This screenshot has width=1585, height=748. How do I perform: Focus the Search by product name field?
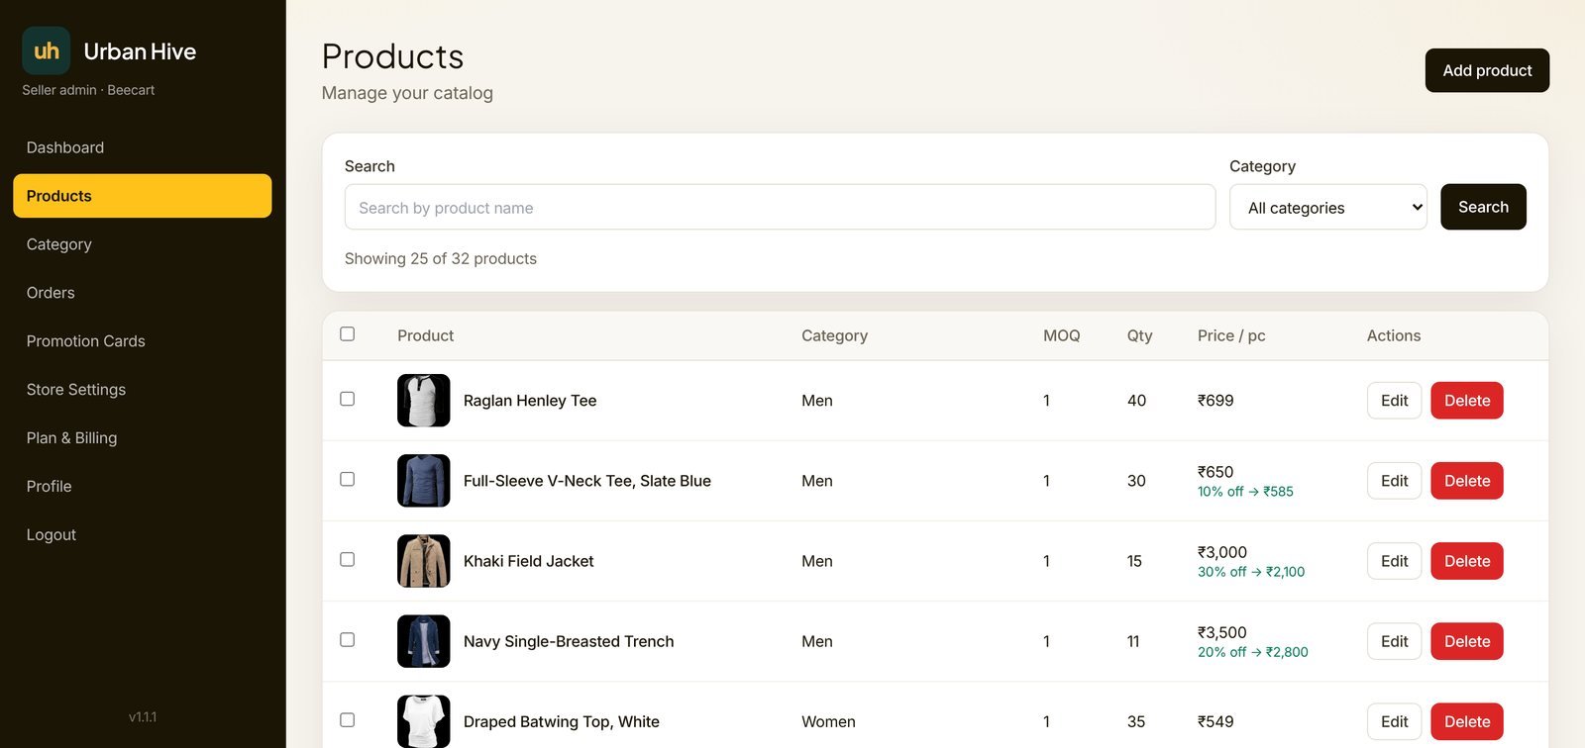pyautogui.click(x=780, y=207)
